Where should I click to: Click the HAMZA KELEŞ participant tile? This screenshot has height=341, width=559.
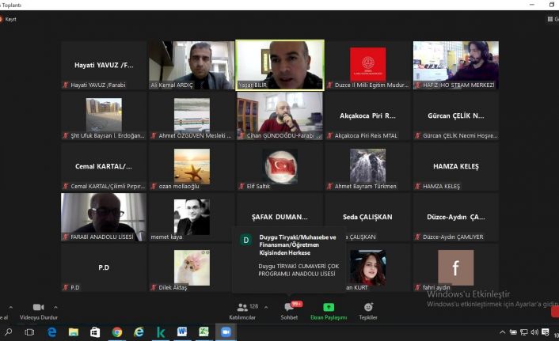point(456,167)
